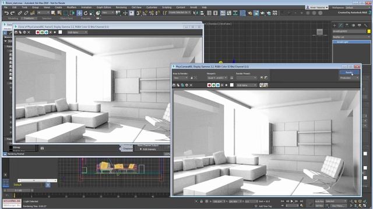Toggle the Percent Snap icon
Image resolution: width=373 pixels, height=209 pixels.
point(152,13)
